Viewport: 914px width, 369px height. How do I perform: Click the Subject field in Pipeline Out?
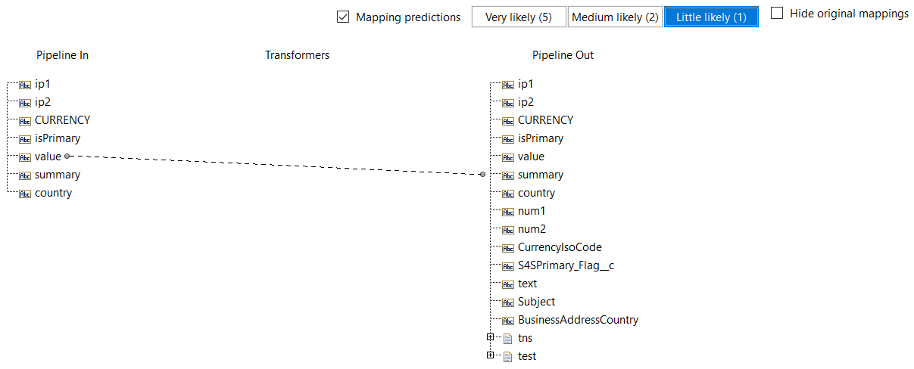(x=536, y=302)
